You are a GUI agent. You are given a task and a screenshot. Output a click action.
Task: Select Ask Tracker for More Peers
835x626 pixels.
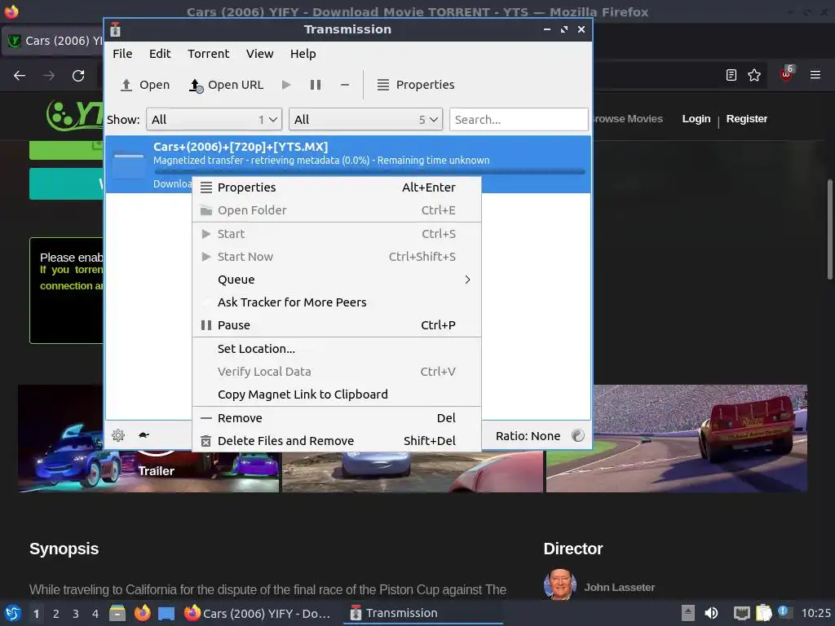pos(337,302)
